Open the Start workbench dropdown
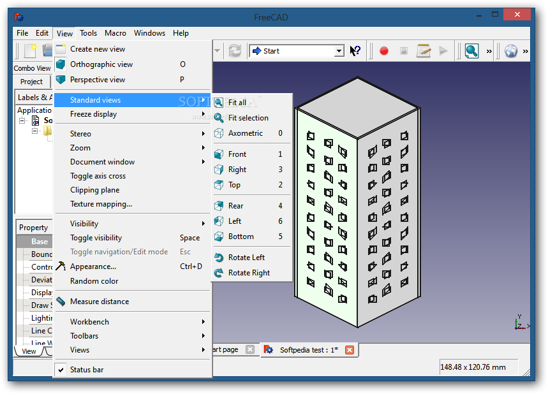 pos(339,51)
